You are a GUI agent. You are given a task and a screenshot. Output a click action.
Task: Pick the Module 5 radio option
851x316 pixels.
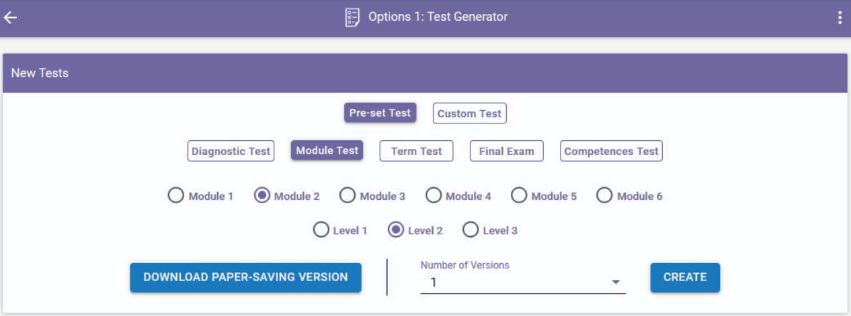coord(519,196)
